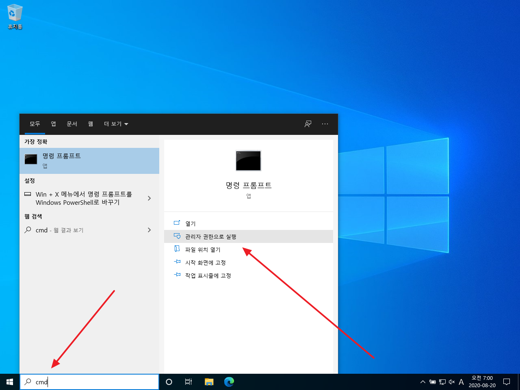
Task: Click the feedback icon in search header
Action: pyautogui.click(x=308, y=124)
